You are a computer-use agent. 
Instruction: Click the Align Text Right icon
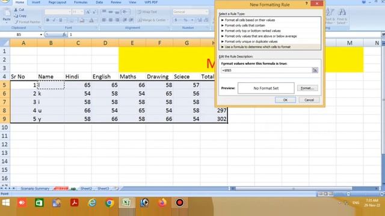pyautogui.click(x=117, y=20)
